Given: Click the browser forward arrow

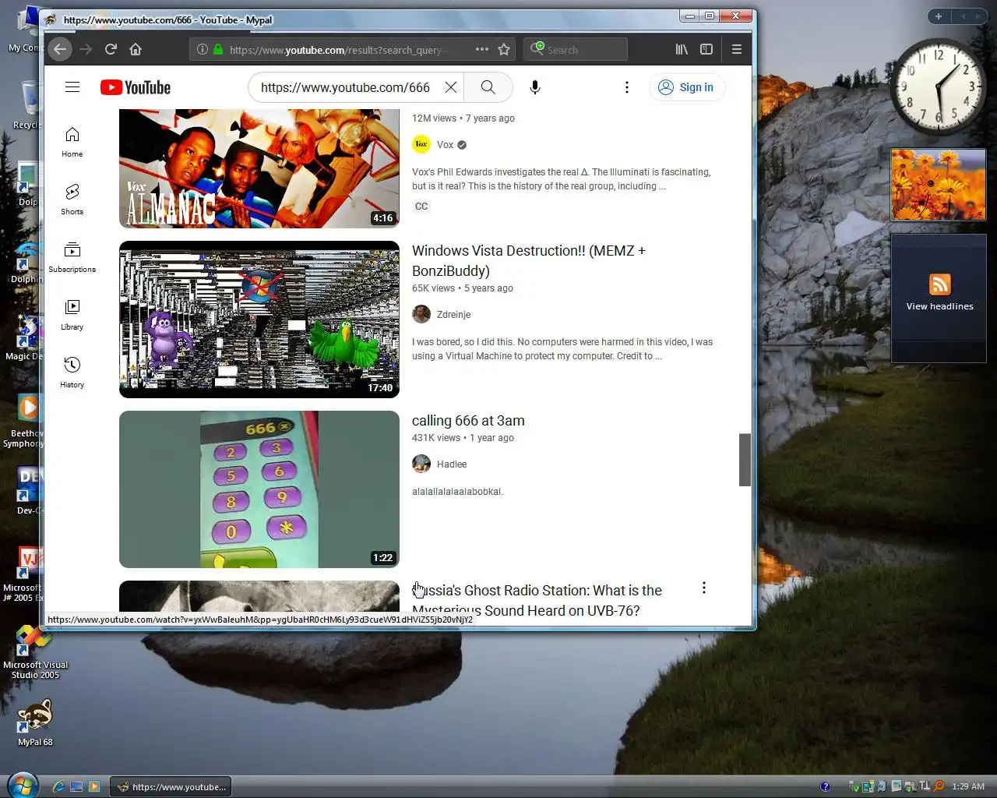Looking at the screenshot, I should pos(86,49).
